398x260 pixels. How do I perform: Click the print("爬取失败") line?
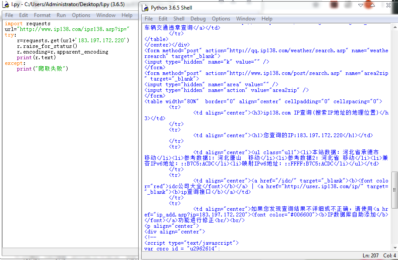(x=42, y=69)
